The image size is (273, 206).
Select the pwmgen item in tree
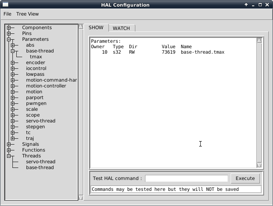36,103
